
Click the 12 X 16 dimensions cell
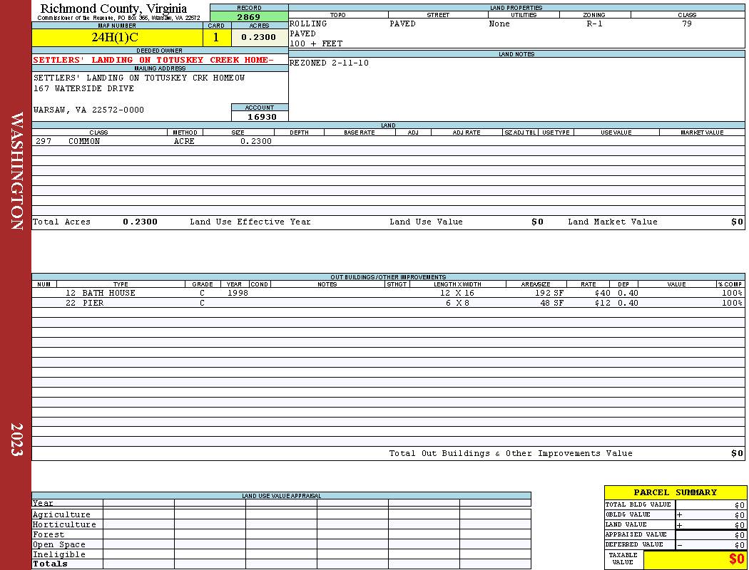point(457,293)
